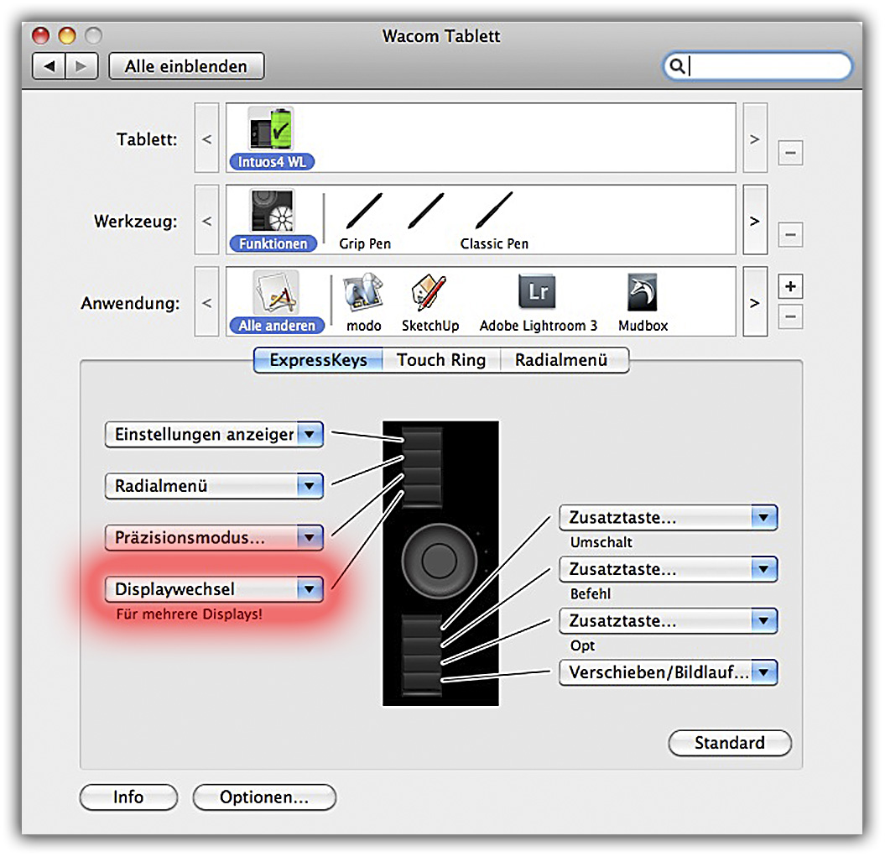The width and height of the screenshot is (885, 857).
Task: Open the Optionen dialog
Action: [x=264, y=797]
